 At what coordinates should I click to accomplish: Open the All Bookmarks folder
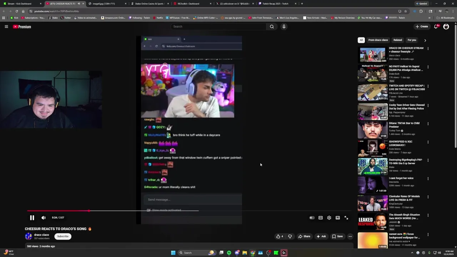pos(446,17)
